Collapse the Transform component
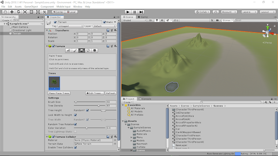 click(x=47, y=30)
